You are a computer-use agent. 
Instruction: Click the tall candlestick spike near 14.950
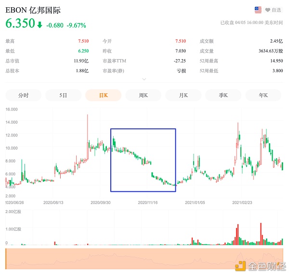click(x=88, y=137)
